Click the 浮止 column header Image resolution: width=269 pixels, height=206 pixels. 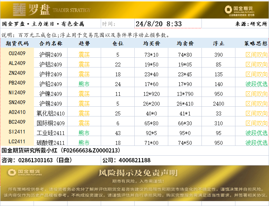(218, 43)
